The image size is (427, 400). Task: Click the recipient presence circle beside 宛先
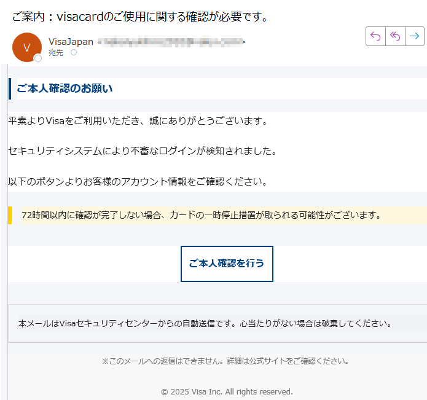tap(74, 52)
